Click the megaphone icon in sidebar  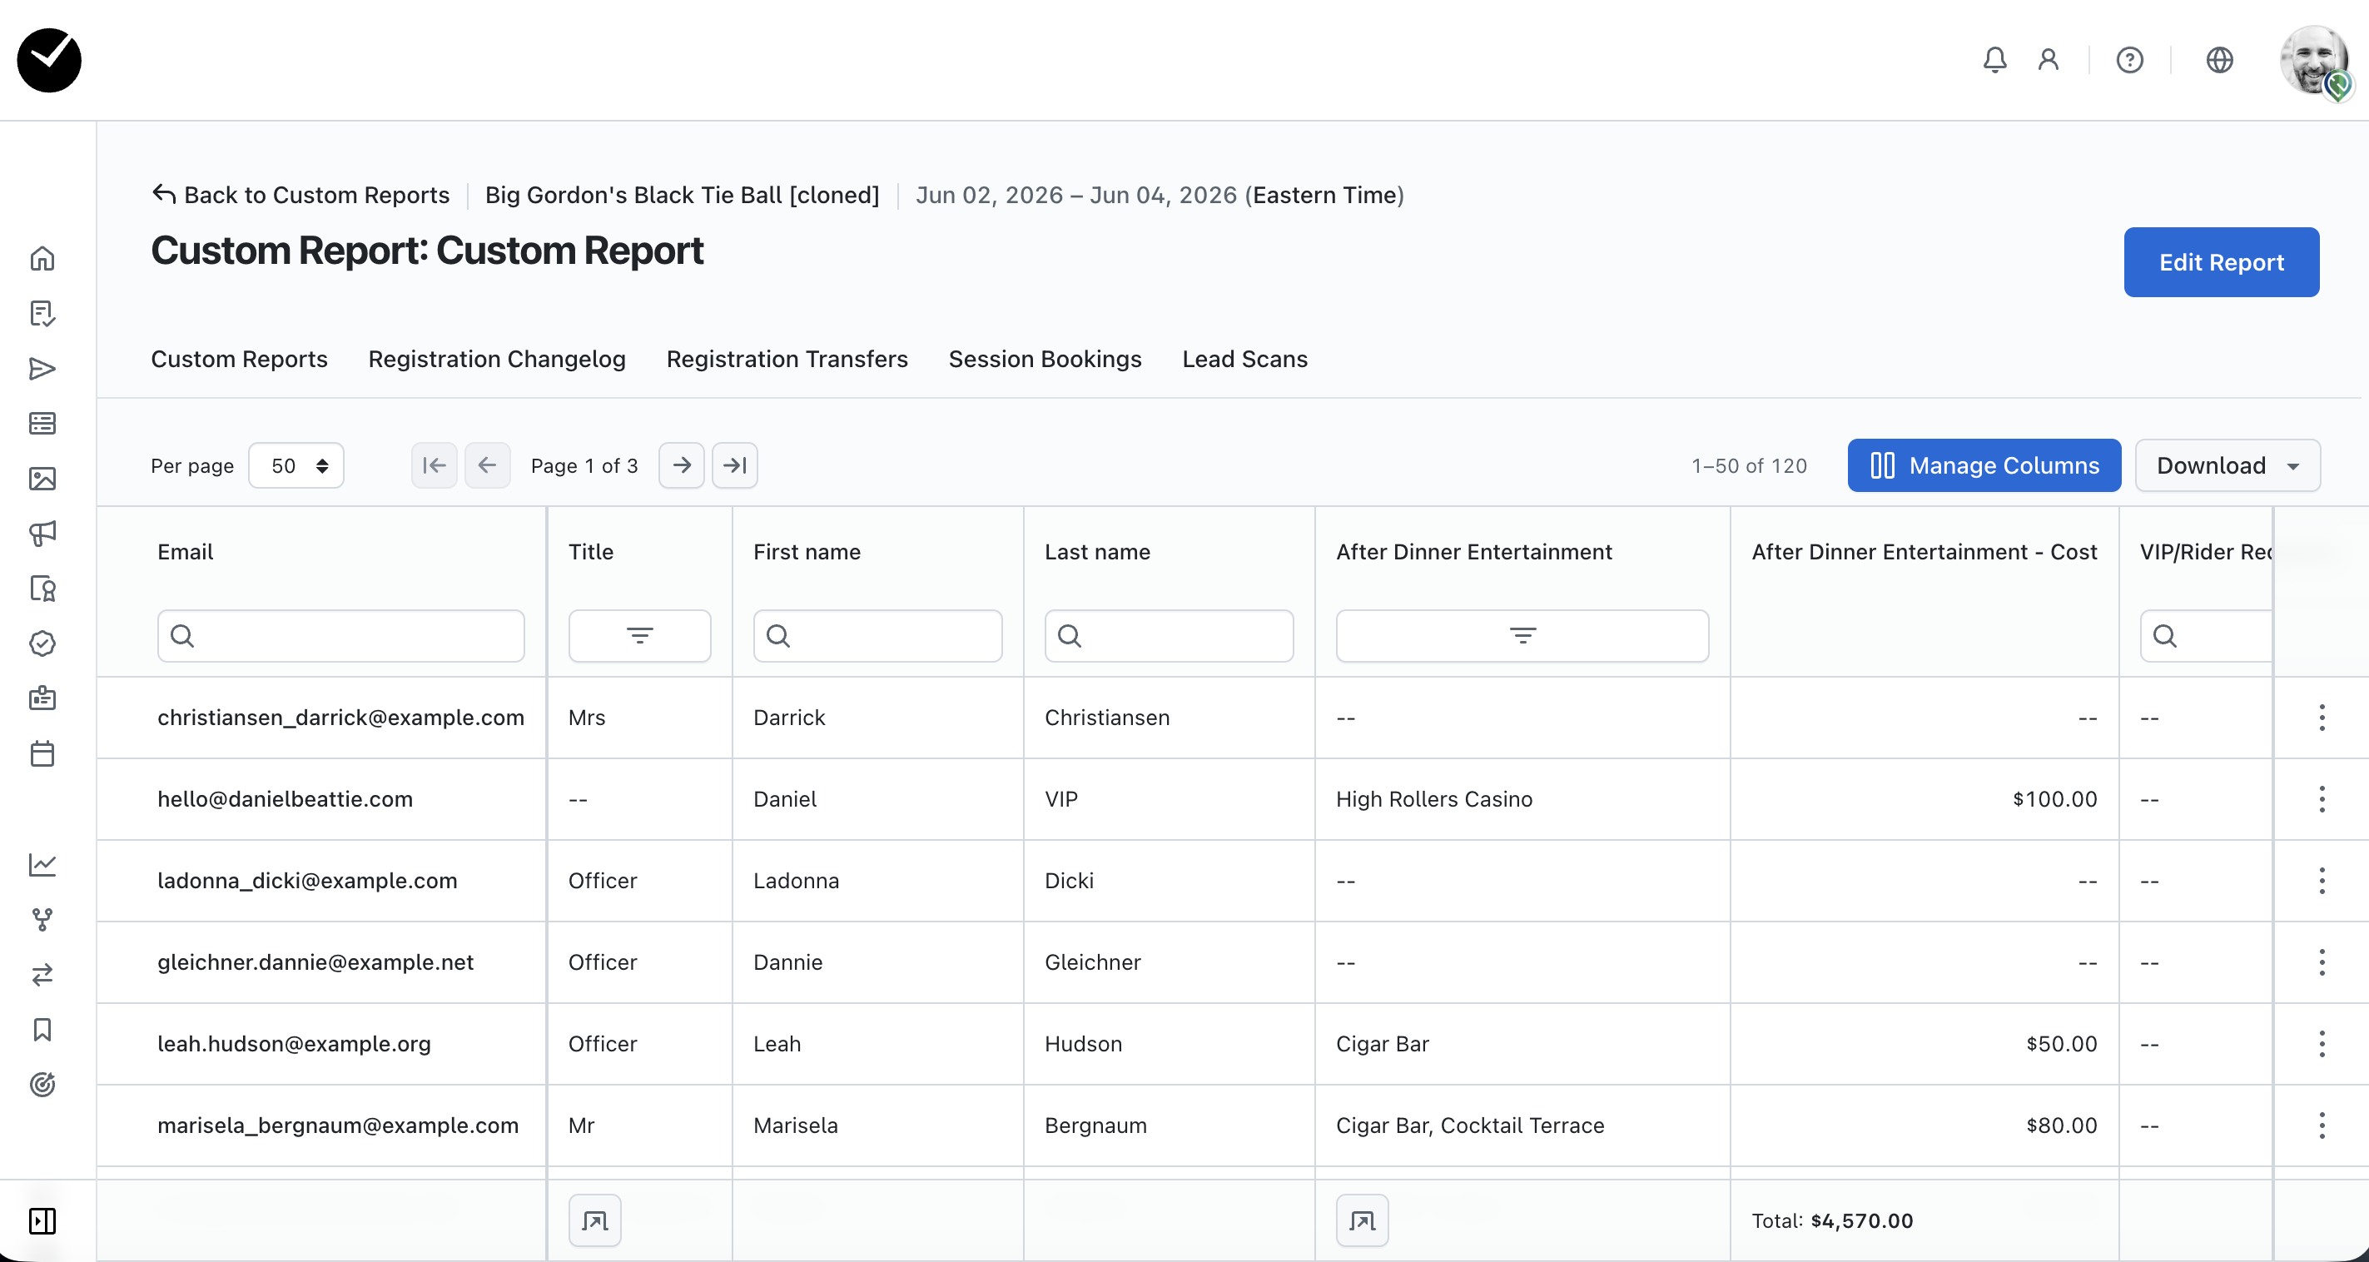[x=42, y=533]
